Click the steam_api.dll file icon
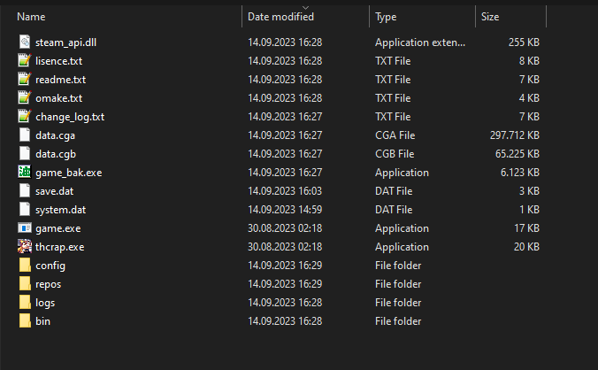The width and height of the screenshot is (598, 370). click(x=25, y=42)
